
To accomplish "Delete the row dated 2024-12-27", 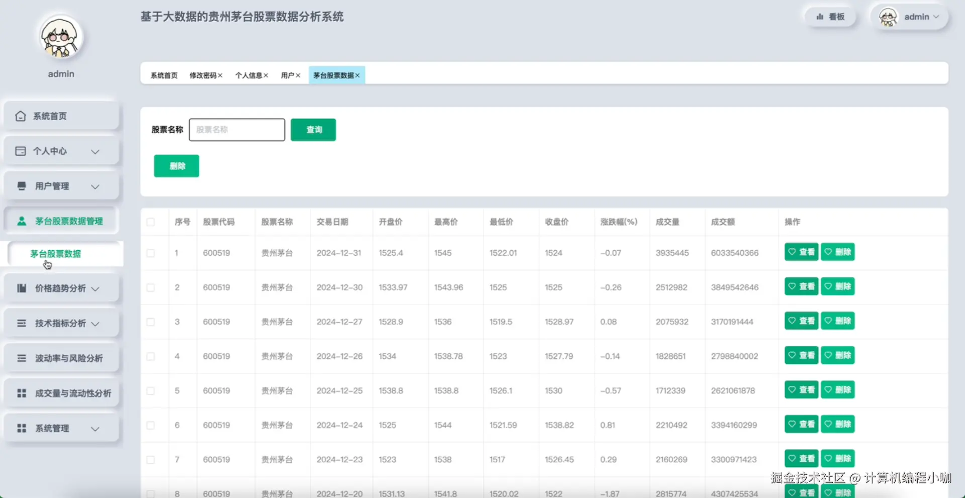I will pyautogui.click(x=838, y=321).
